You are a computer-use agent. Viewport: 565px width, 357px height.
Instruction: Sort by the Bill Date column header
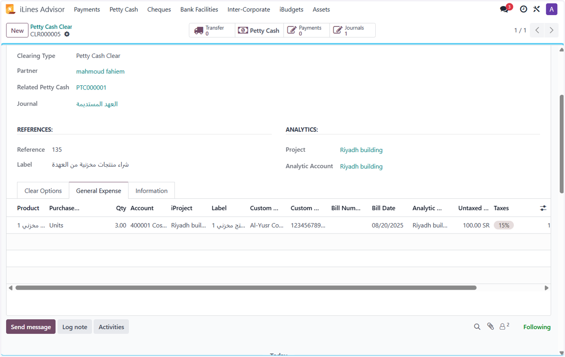[x=384, y=208]
